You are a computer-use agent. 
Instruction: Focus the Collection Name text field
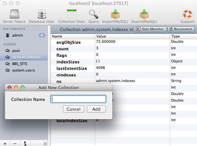coord(78,99)
